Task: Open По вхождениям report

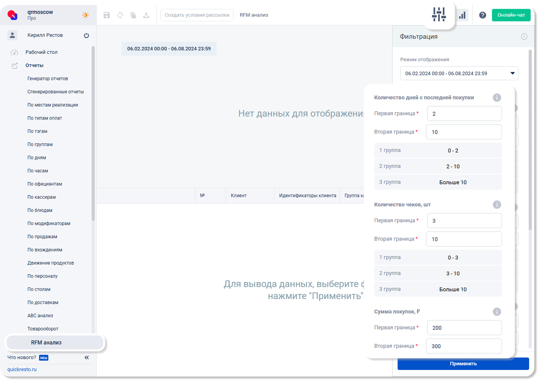Action: coord(45,250)
